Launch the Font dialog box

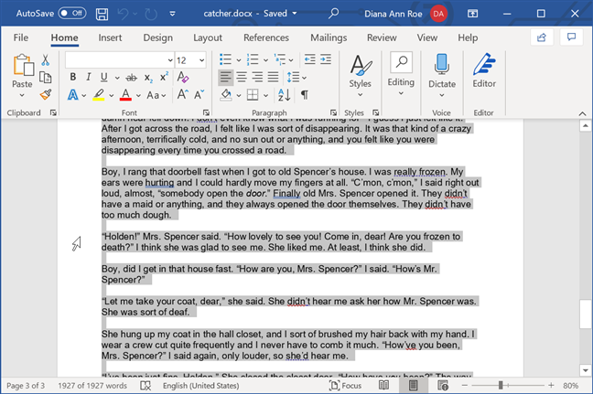pos(206,112)
